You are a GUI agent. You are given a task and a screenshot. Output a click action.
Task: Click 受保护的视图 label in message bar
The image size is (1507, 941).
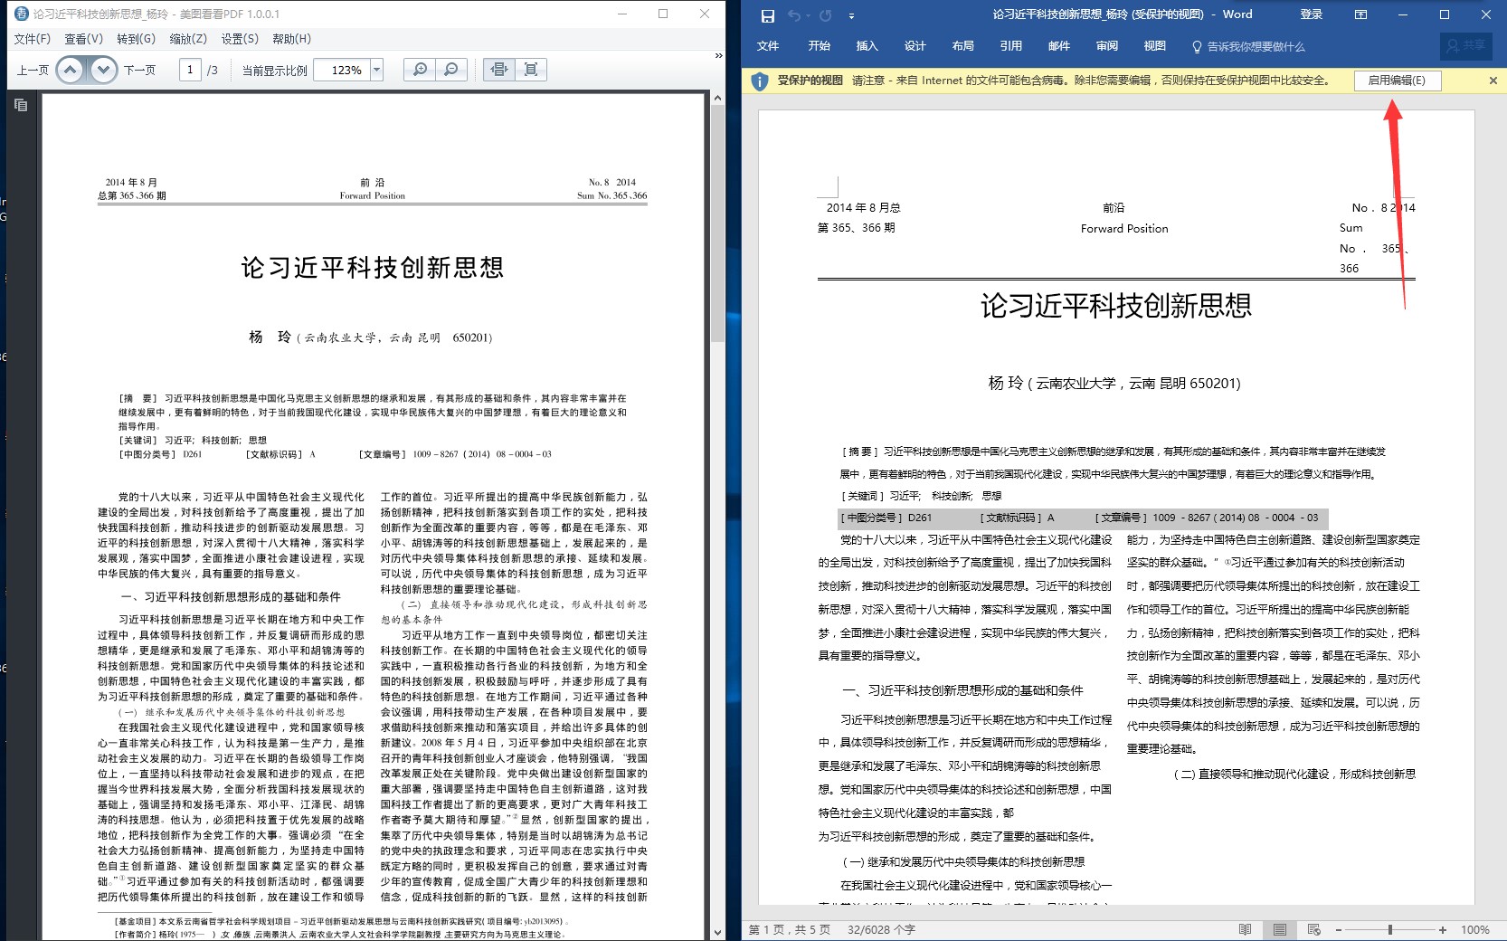pyautogui.click(x=810, y=81)
